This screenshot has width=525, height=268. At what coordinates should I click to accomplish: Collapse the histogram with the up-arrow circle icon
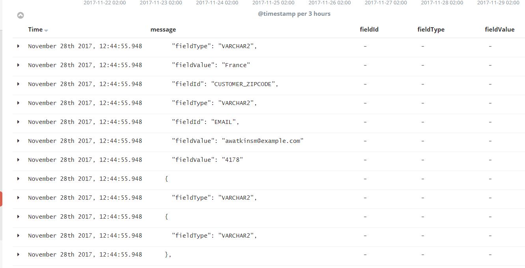click(x=21, y=15)
